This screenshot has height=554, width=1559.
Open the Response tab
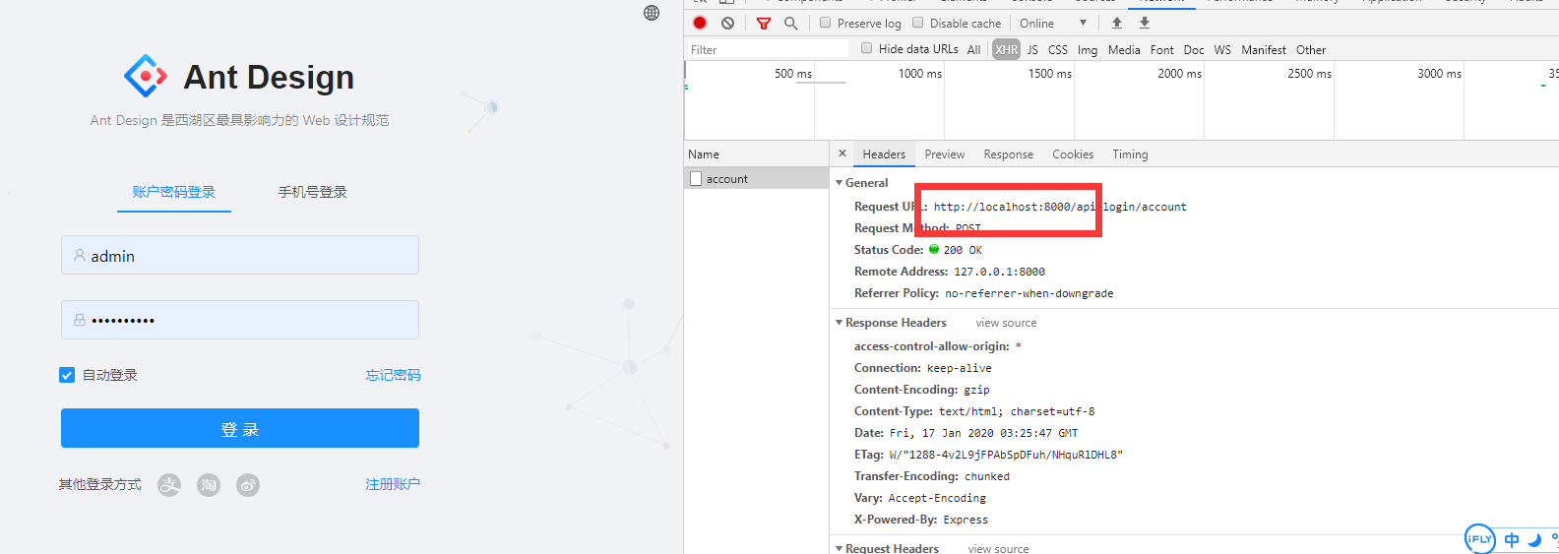tap(1008, 154)
